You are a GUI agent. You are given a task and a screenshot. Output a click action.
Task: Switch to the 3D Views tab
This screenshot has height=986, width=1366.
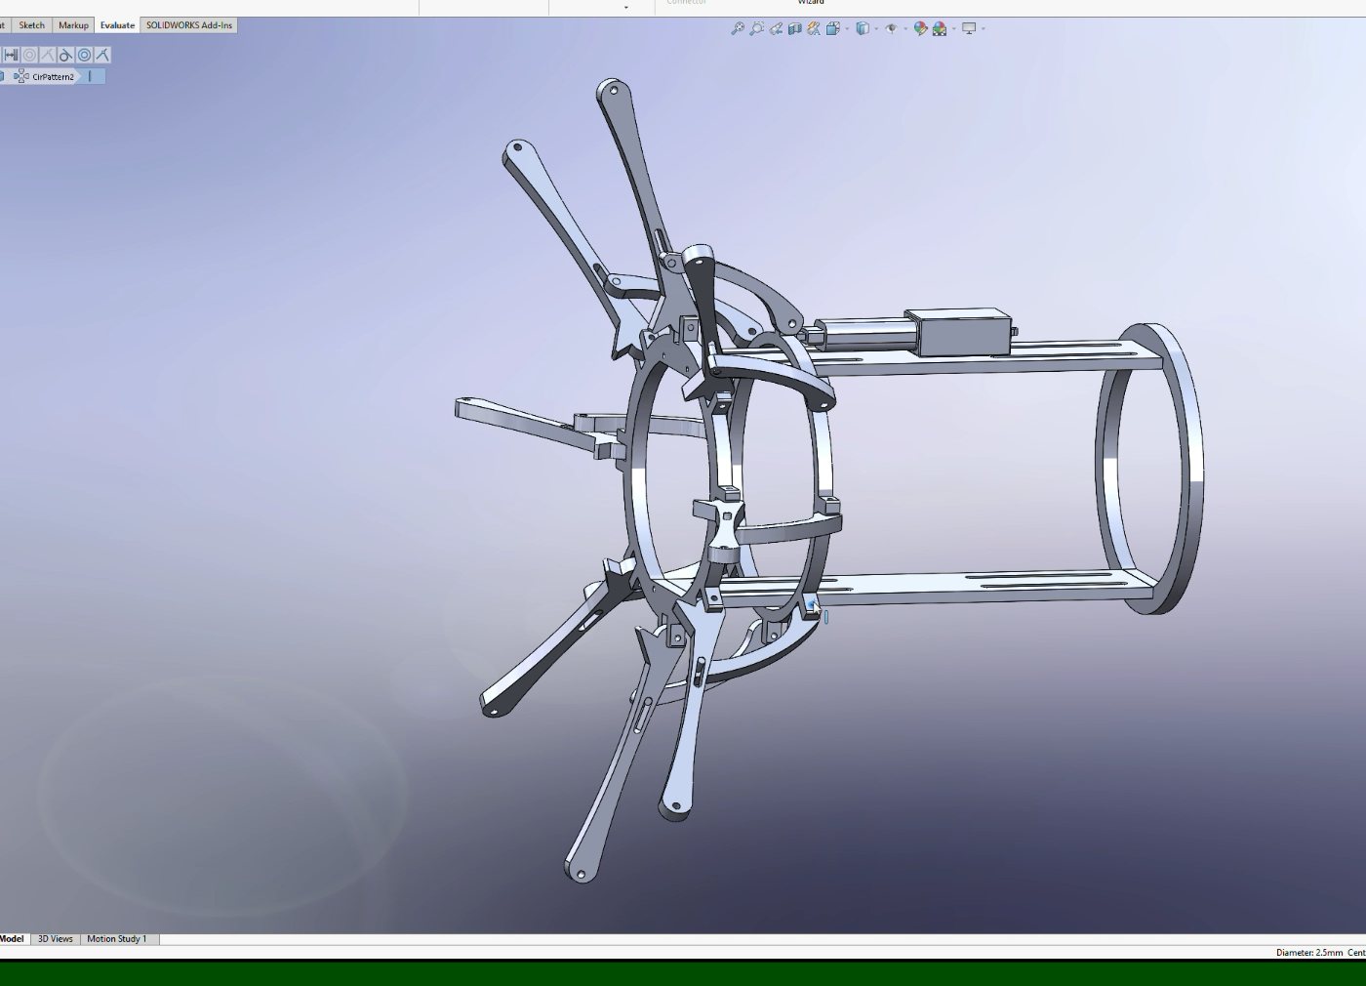click(x=55, y=939)
